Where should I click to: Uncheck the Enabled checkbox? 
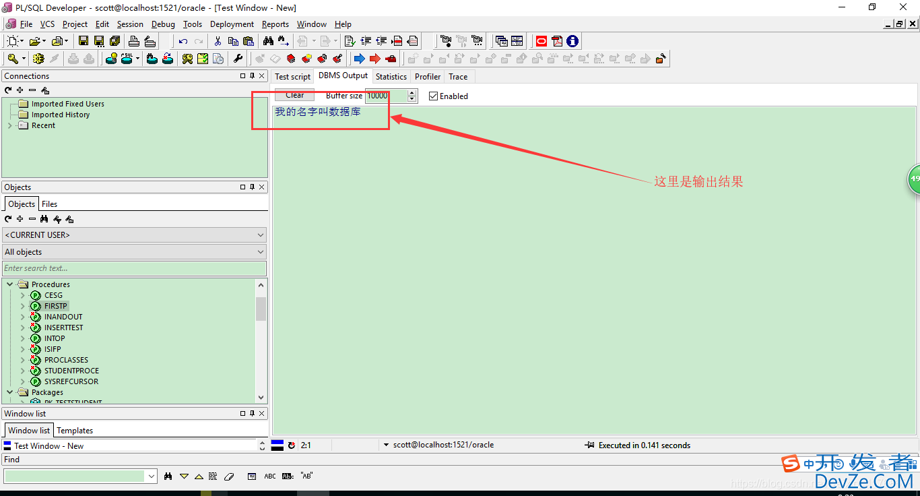click(x=433, y=96)
